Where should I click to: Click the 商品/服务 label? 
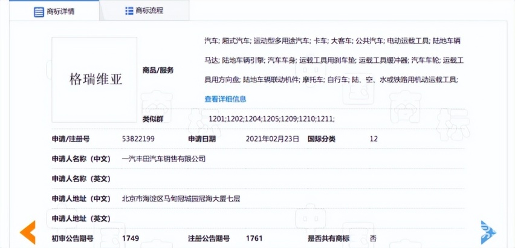158,70
